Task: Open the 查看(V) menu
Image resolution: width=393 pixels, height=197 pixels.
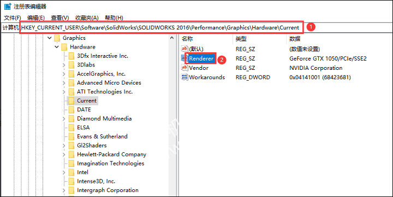Action: (60, 18)
